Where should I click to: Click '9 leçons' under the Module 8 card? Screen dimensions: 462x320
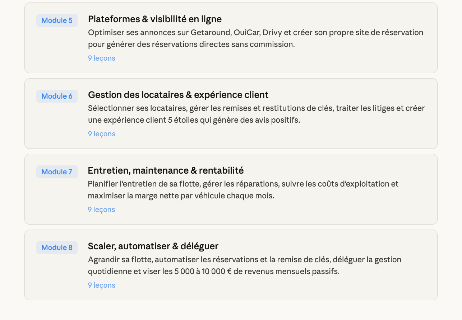coord(102,285)
